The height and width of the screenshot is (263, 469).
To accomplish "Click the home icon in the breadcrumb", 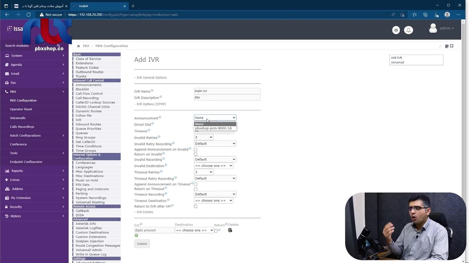I will click(78, 46).
